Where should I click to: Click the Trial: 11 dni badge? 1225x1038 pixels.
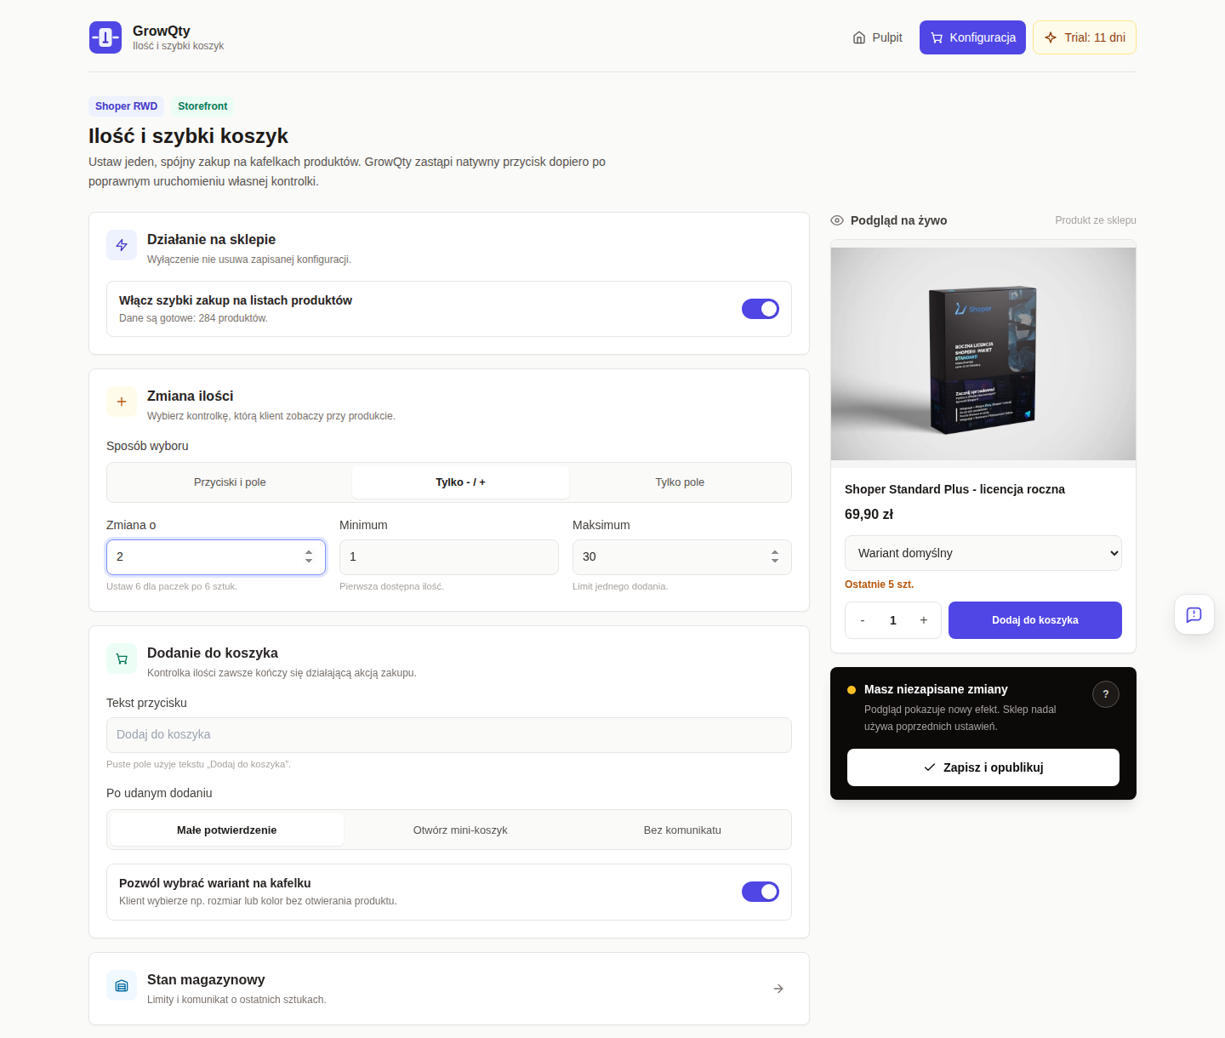(x=1085, y=37)
